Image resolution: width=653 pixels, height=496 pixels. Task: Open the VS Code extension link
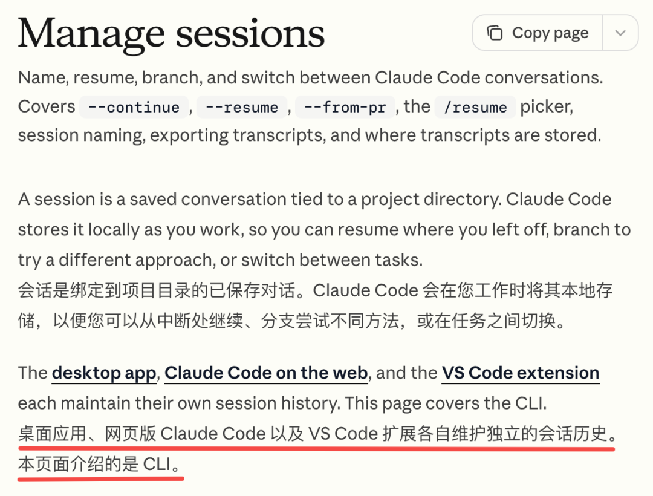[x=520, y=373]
